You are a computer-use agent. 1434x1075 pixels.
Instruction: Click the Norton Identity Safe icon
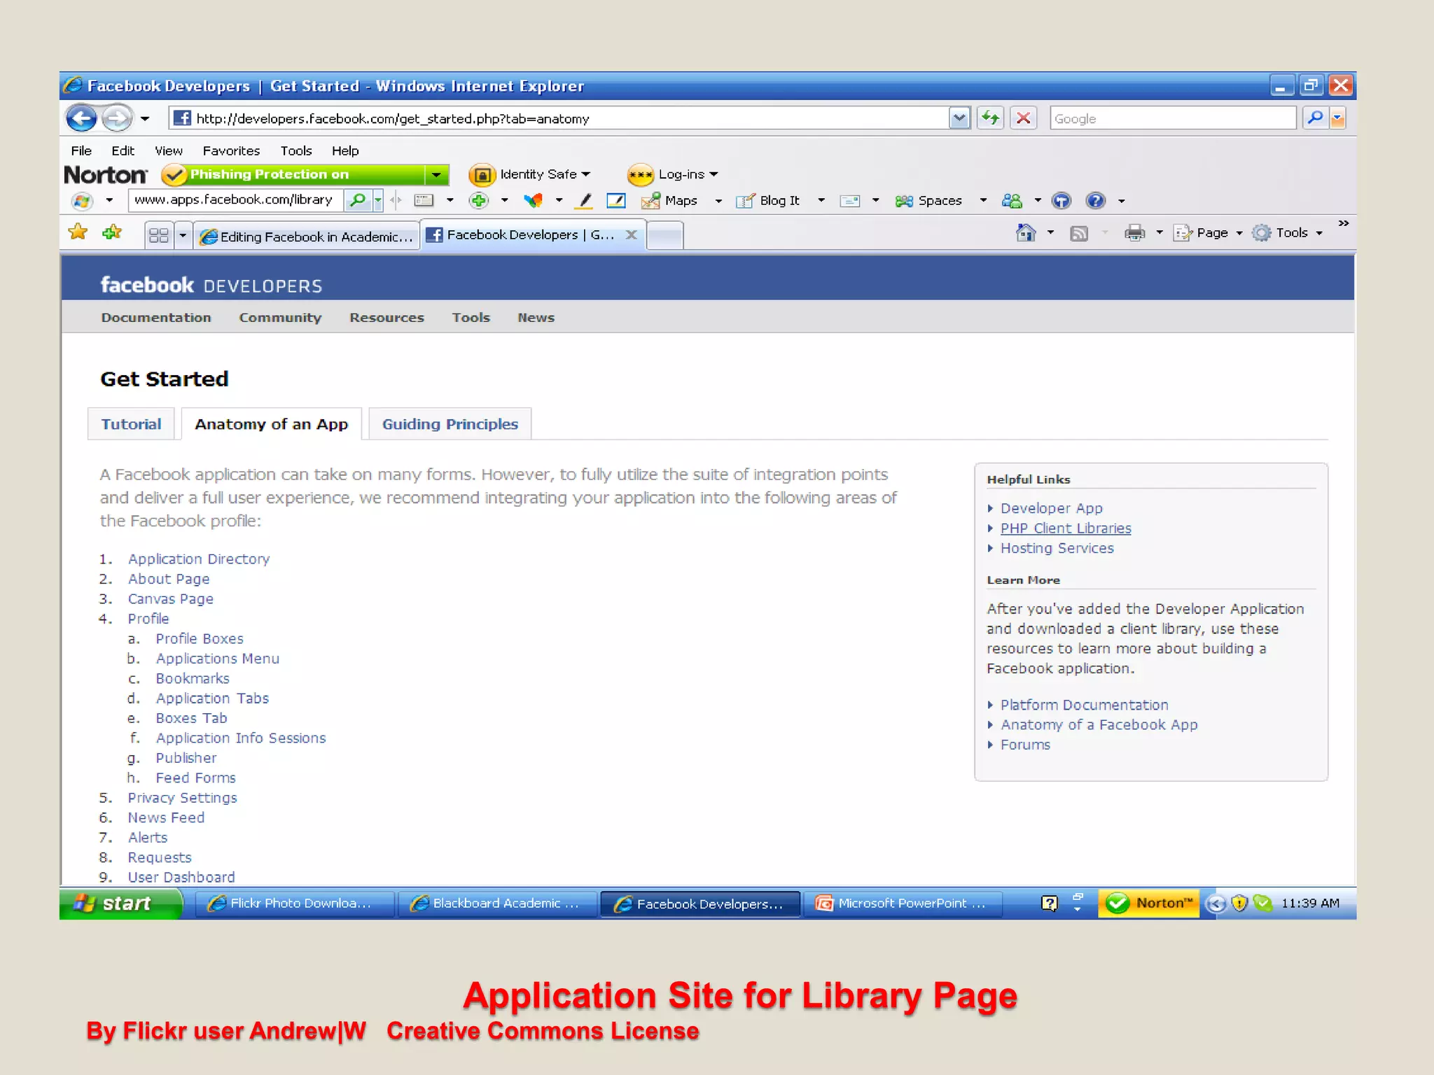482,174
